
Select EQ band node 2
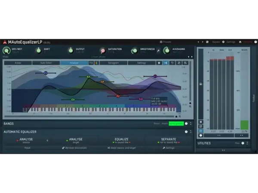point(46,73)
